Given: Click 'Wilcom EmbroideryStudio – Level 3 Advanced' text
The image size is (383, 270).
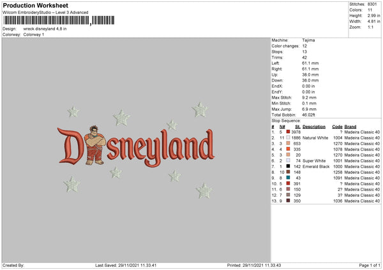Looking at the screenshot, I should tap(45, 13).
